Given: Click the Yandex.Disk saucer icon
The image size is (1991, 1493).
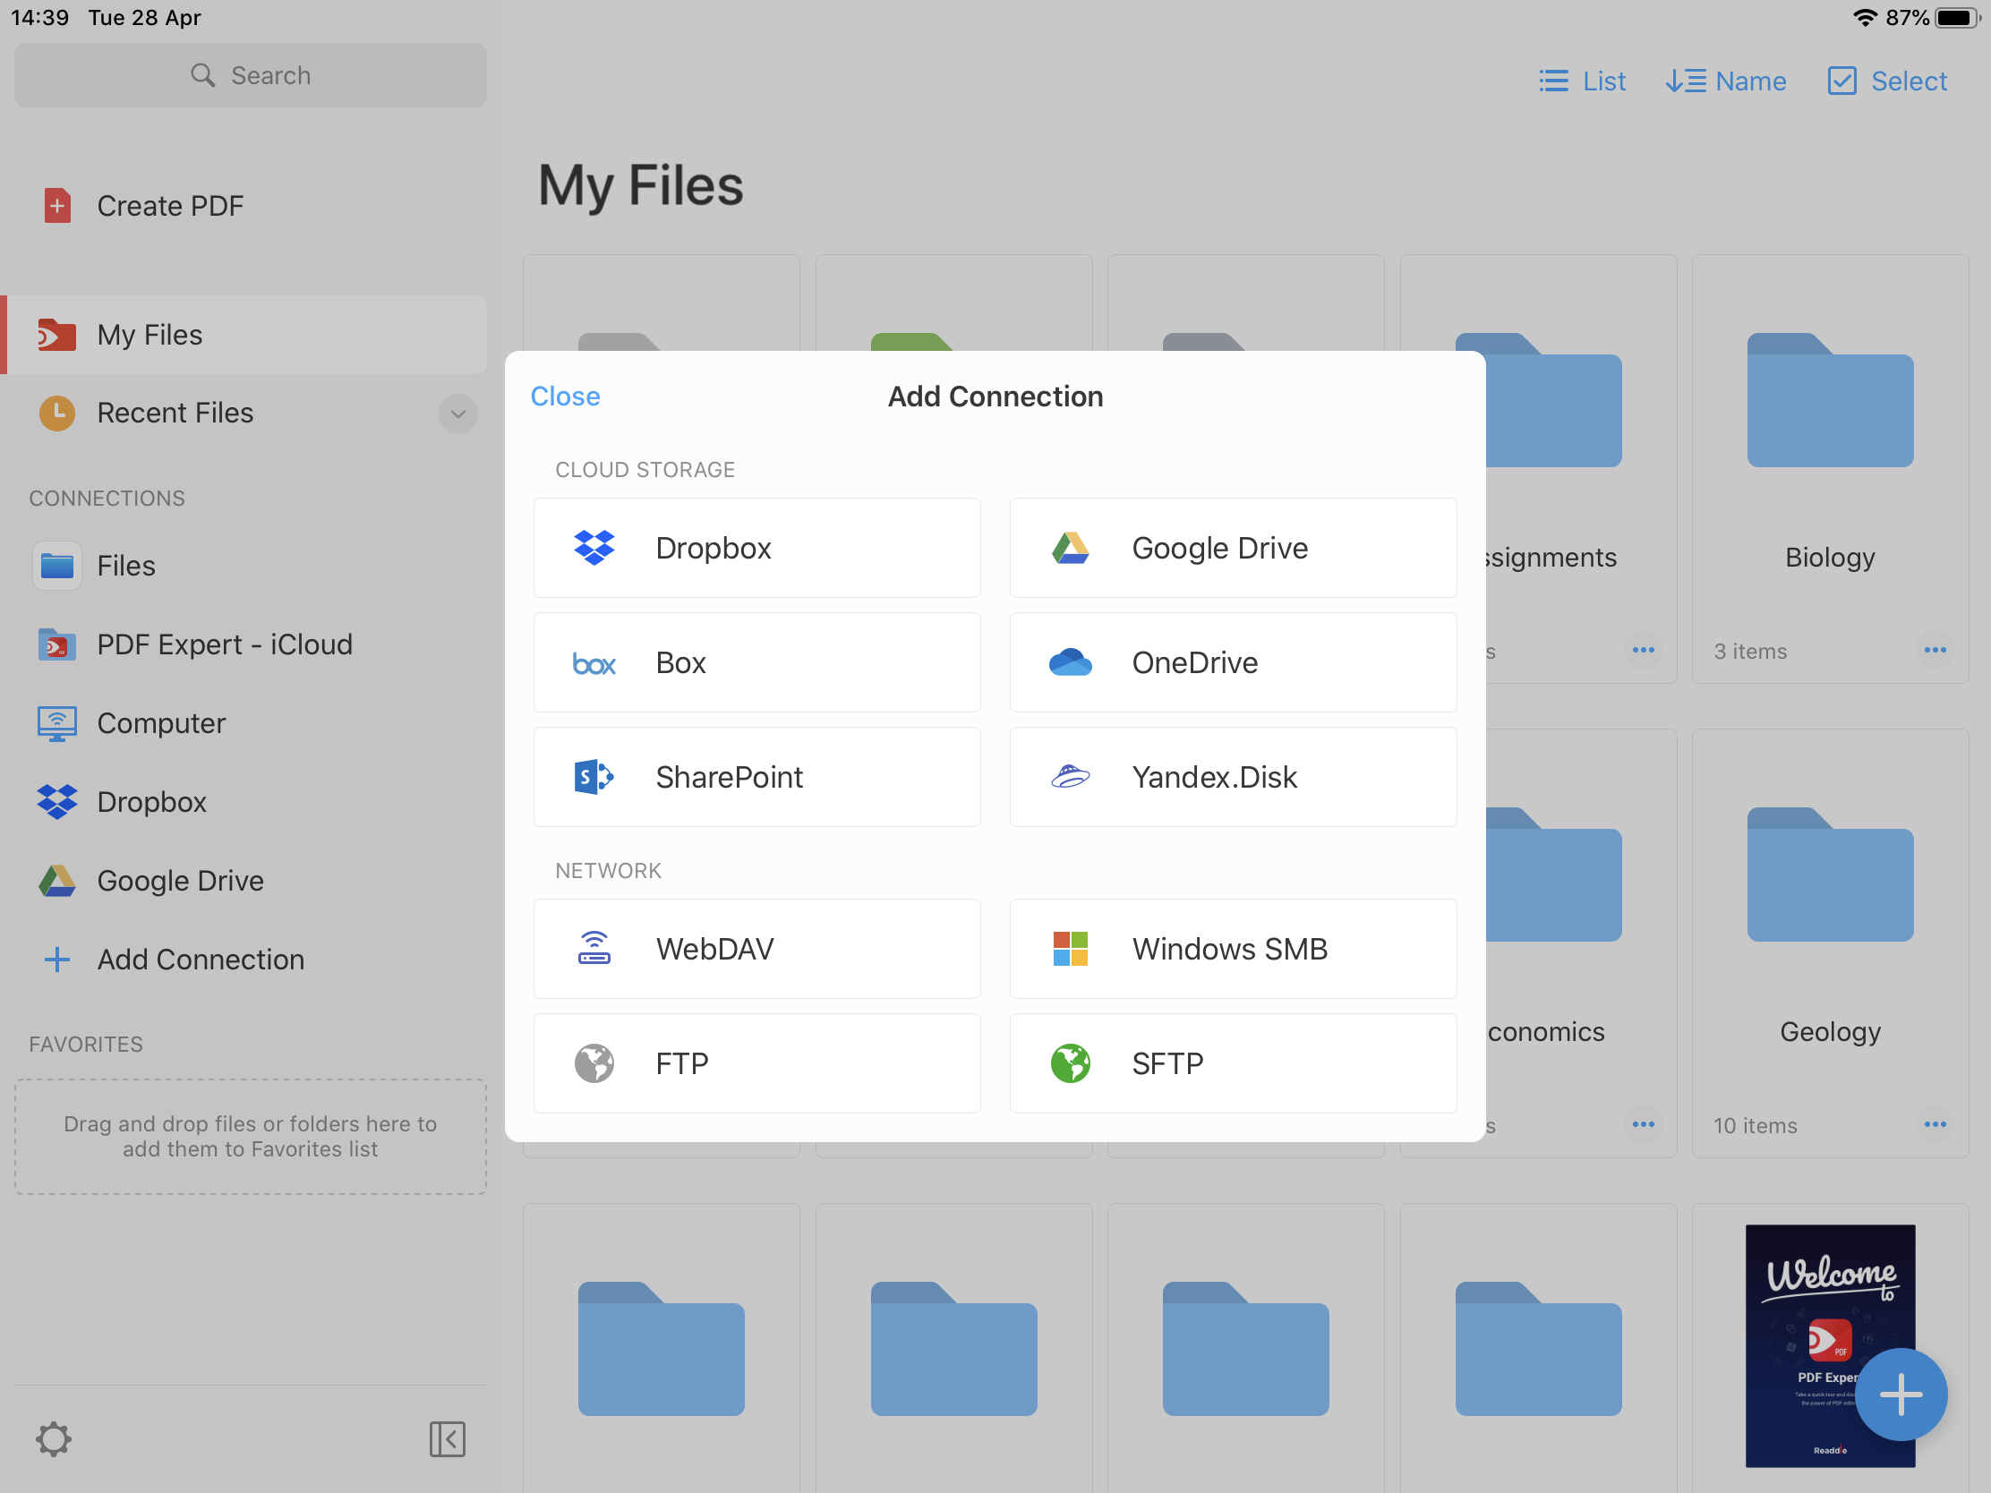Looking at the screenshot, I should coord(1070,776).
